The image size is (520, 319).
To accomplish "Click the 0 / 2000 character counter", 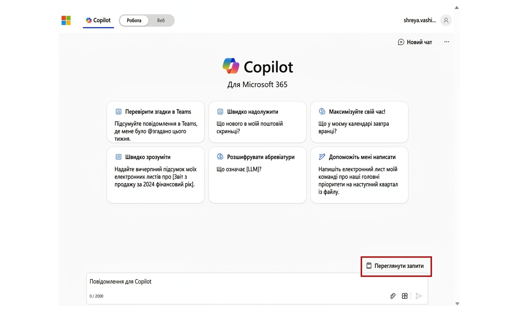I will [x=97, y=296].
